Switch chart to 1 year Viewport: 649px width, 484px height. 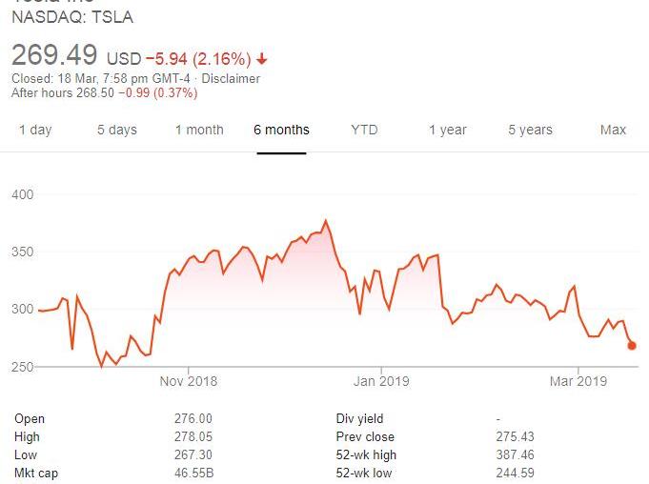[447, 130]
